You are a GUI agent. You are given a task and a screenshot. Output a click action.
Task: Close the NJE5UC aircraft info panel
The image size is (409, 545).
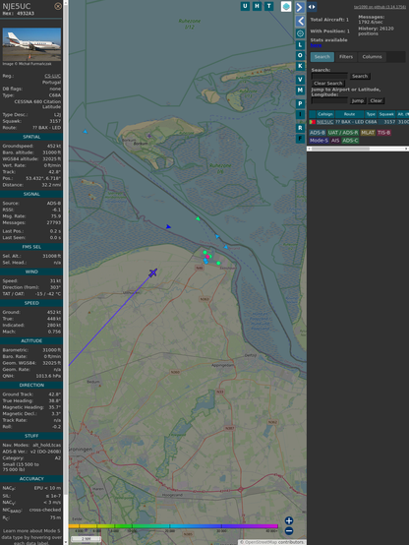(58, 6)
